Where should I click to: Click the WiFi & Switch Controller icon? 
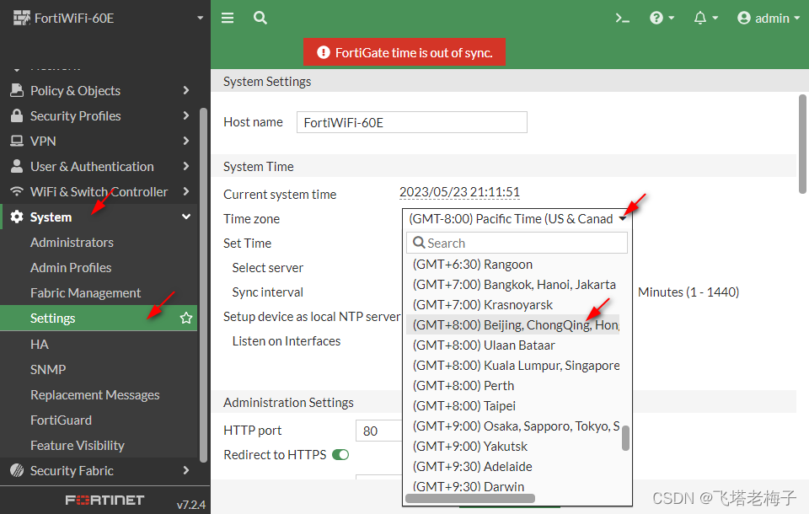click(x=17, y=191)
